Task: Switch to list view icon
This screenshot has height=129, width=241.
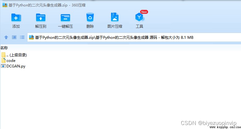Action: pyautogui.click(x=22, y=37)
